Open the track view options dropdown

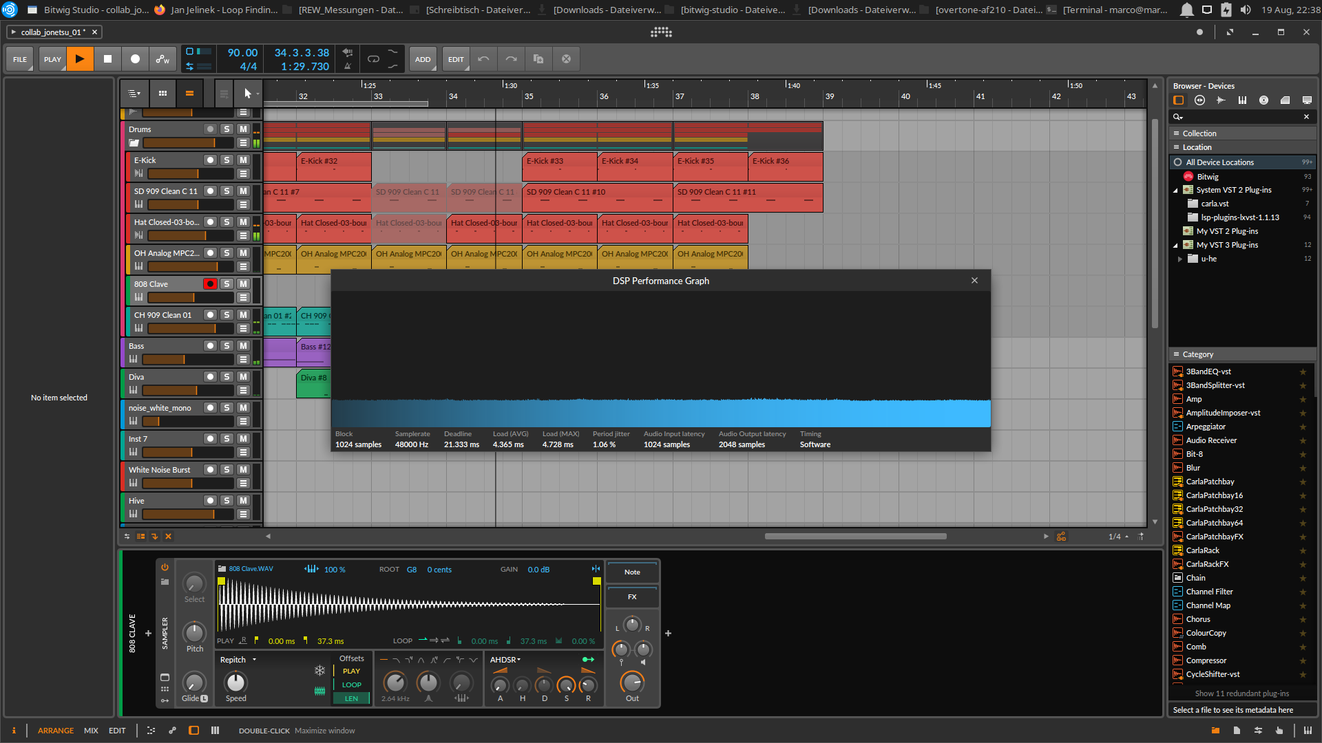click(134, 94)
